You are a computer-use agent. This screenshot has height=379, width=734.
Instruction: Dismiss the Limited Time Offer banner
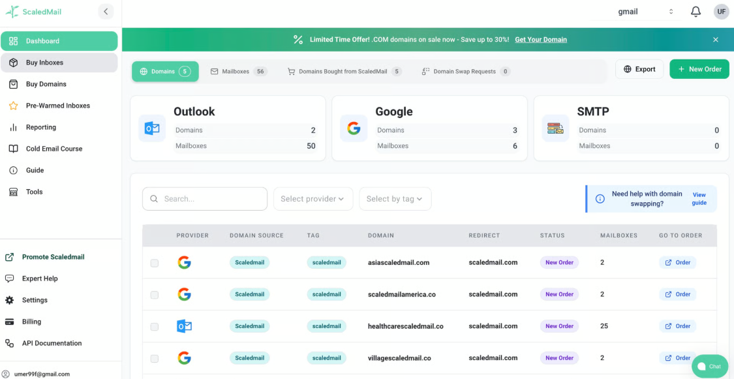click(715, 40)
